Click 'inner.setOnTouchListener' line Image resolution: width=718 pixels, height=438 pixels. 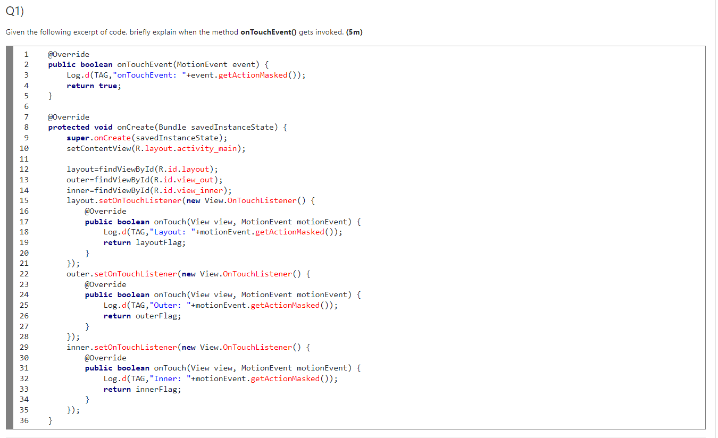[x=188, y=347]
